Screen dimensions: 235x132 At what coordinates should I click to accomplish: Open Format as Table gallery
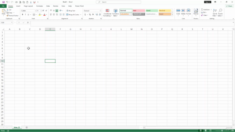pyautogui.click(x=115, y=13)
